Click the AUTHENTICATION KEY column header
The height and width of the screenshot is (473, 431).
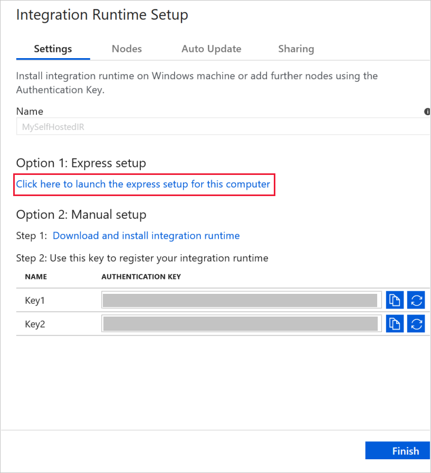click(140, 276)
